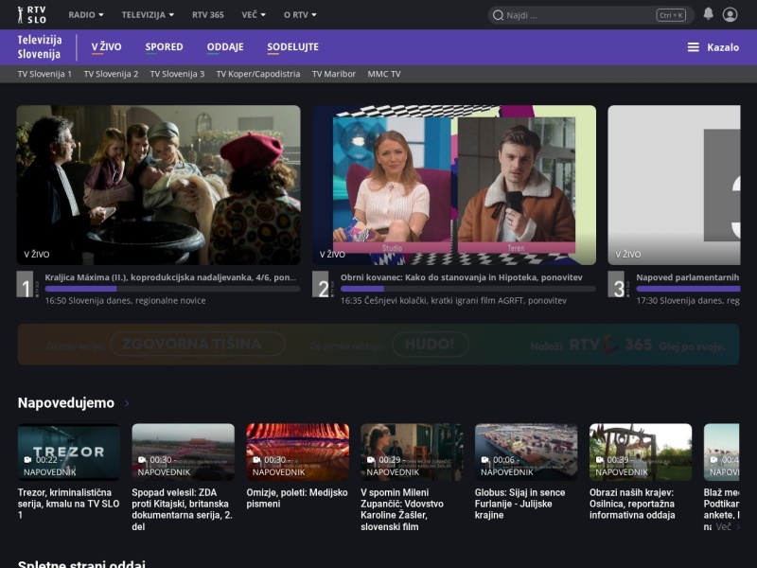Click the camera icon on Globus trailer
757x568 pixels.
484,460
